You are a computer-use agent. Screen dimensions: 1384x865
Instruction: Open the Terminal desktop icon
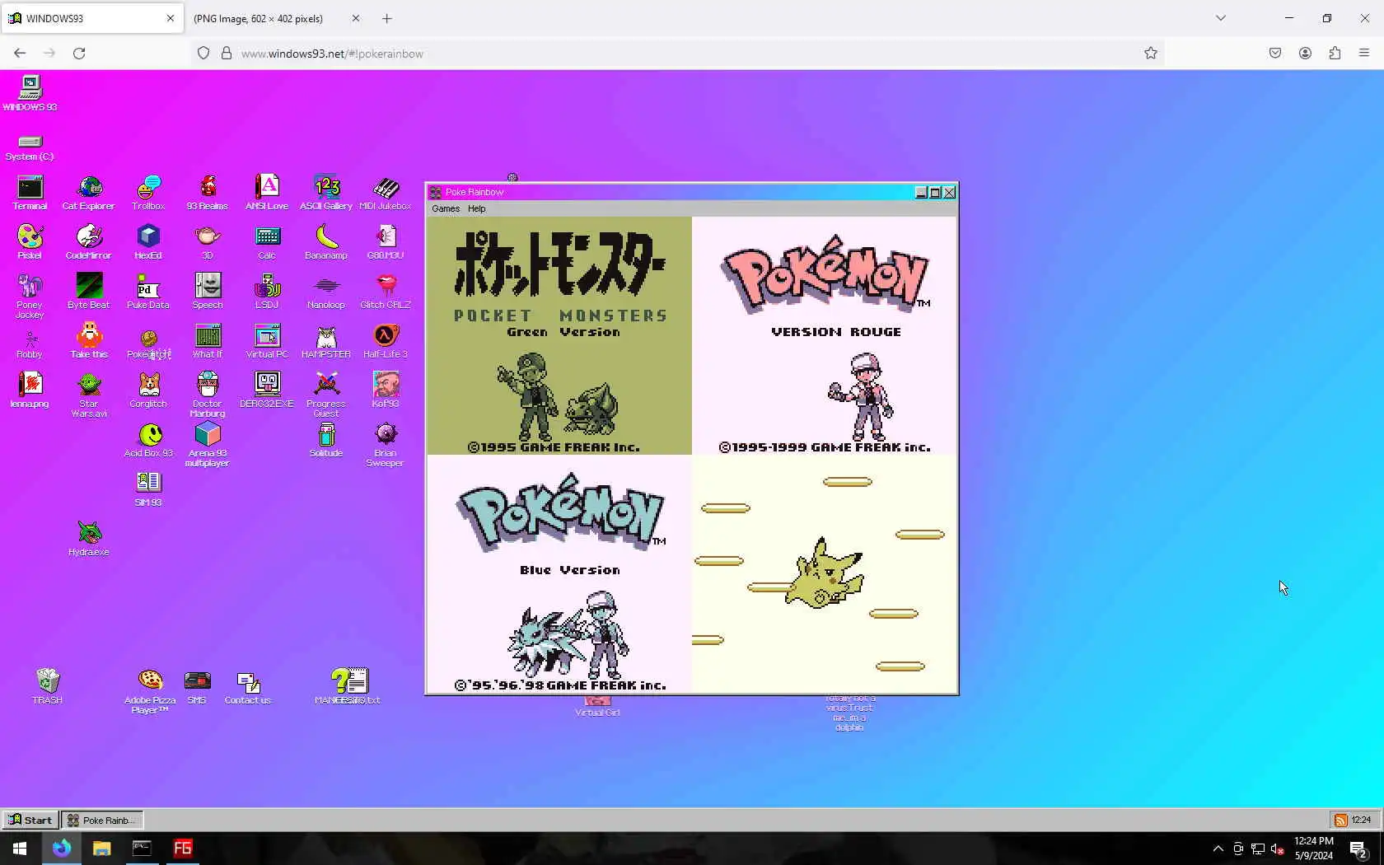(x=30, y=193)
